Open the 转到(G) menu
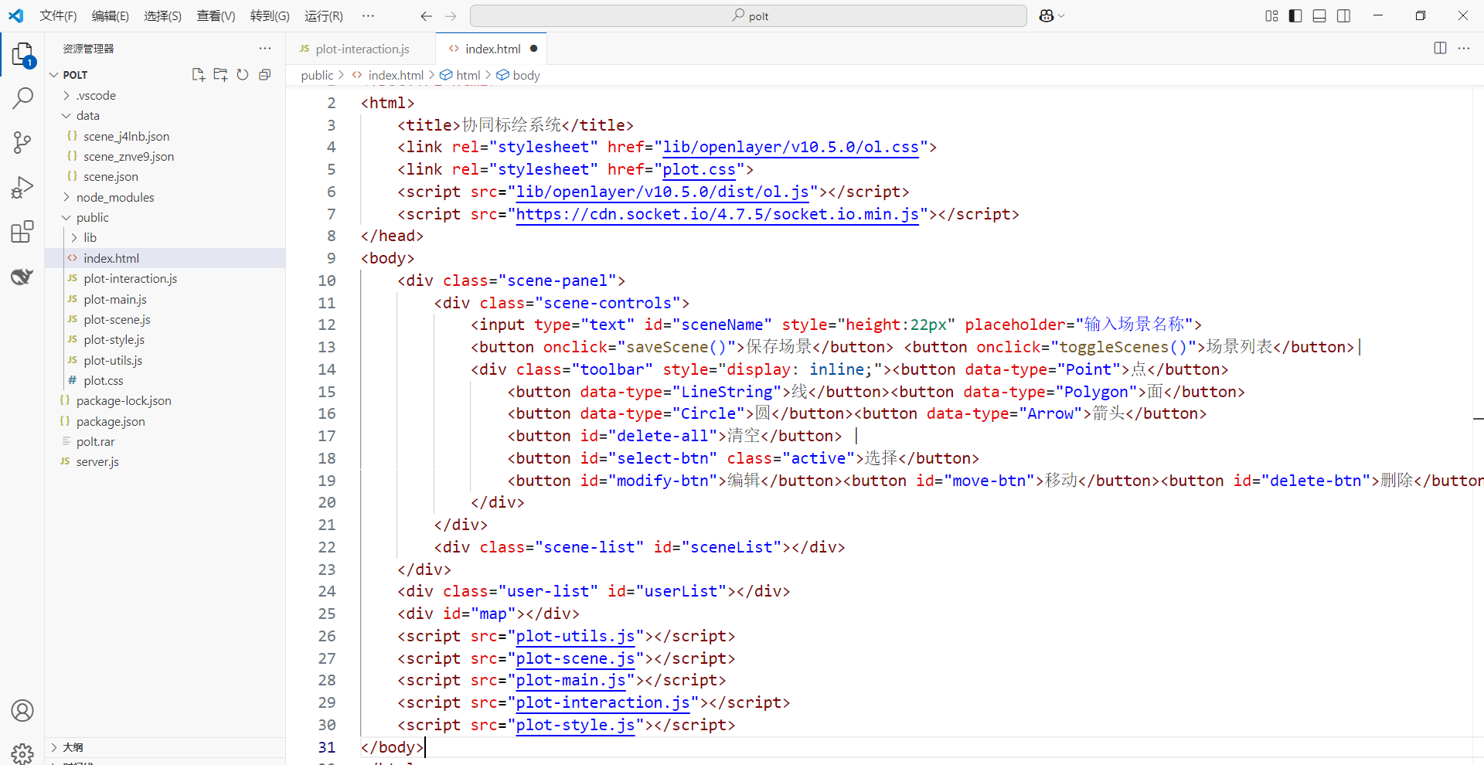1484x765 pixels. point(270,15)
